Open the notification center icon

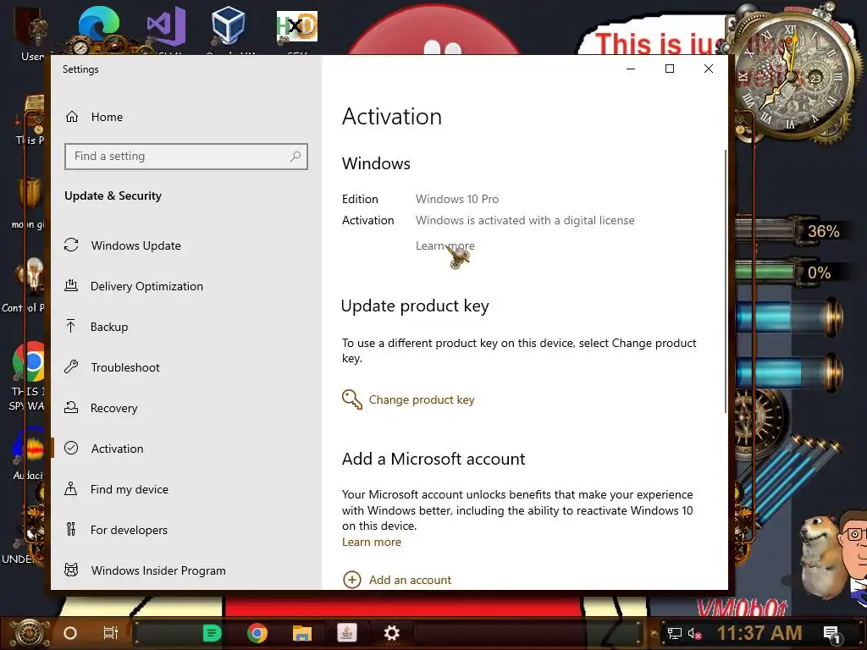pos(832,634)
